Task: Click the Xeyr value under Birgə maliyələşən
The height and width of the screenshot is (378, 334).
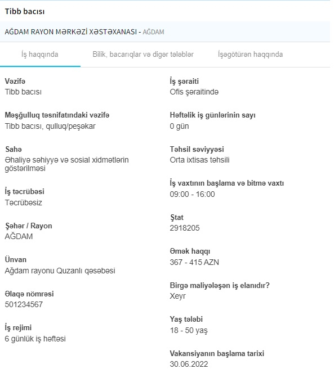Action: (177, 296)
